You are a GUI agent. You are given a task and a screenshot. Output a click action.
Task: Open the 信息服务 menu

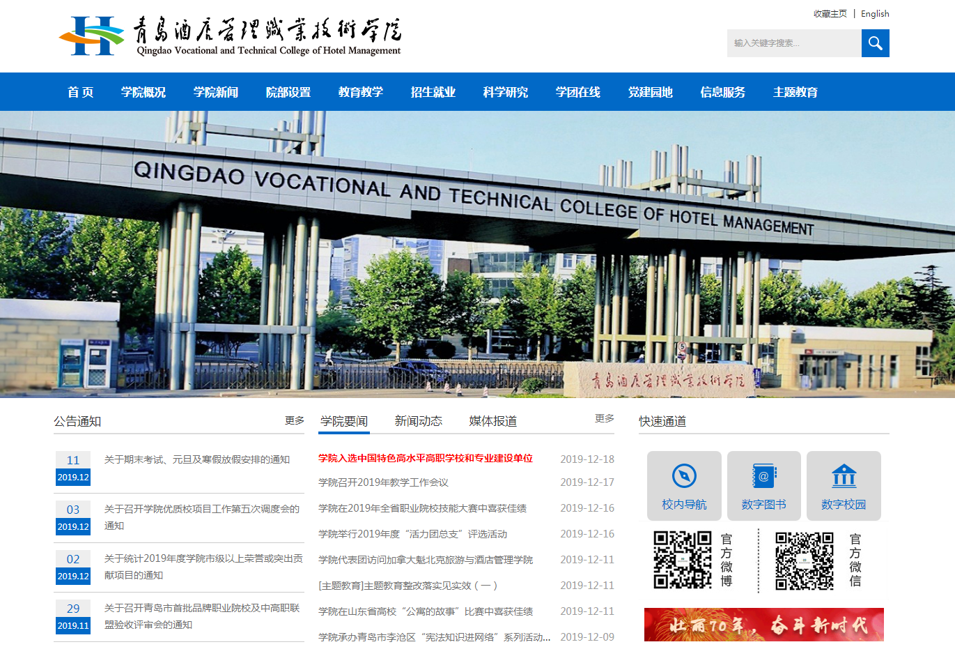click(723, 91)
